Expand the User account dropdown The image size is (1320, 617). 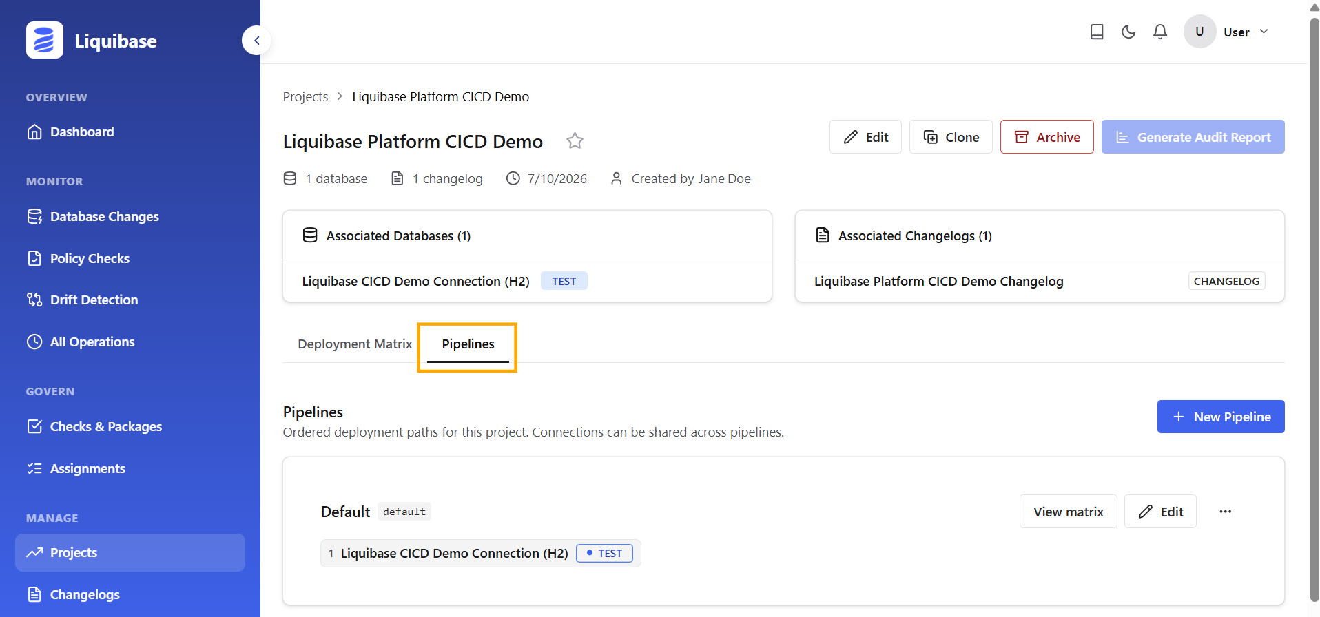pos(1227,32)
